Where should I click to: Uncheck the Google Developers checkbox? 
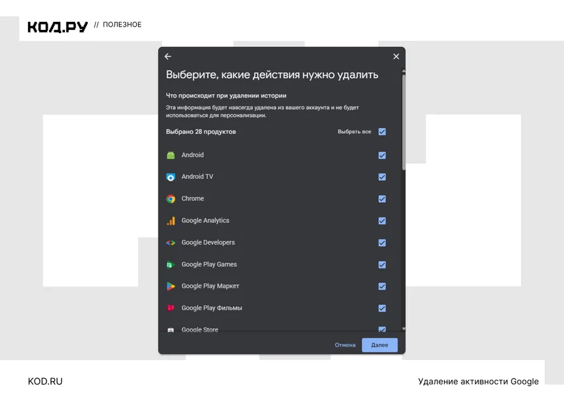click(382, 243)
